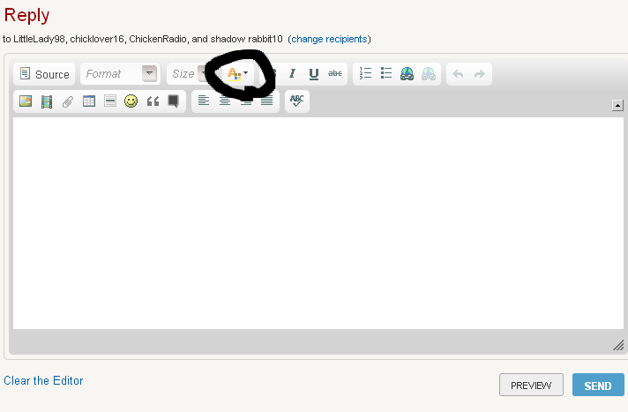Toggle italic formatting
Screen dimensions: 628x412
[292, 74]
